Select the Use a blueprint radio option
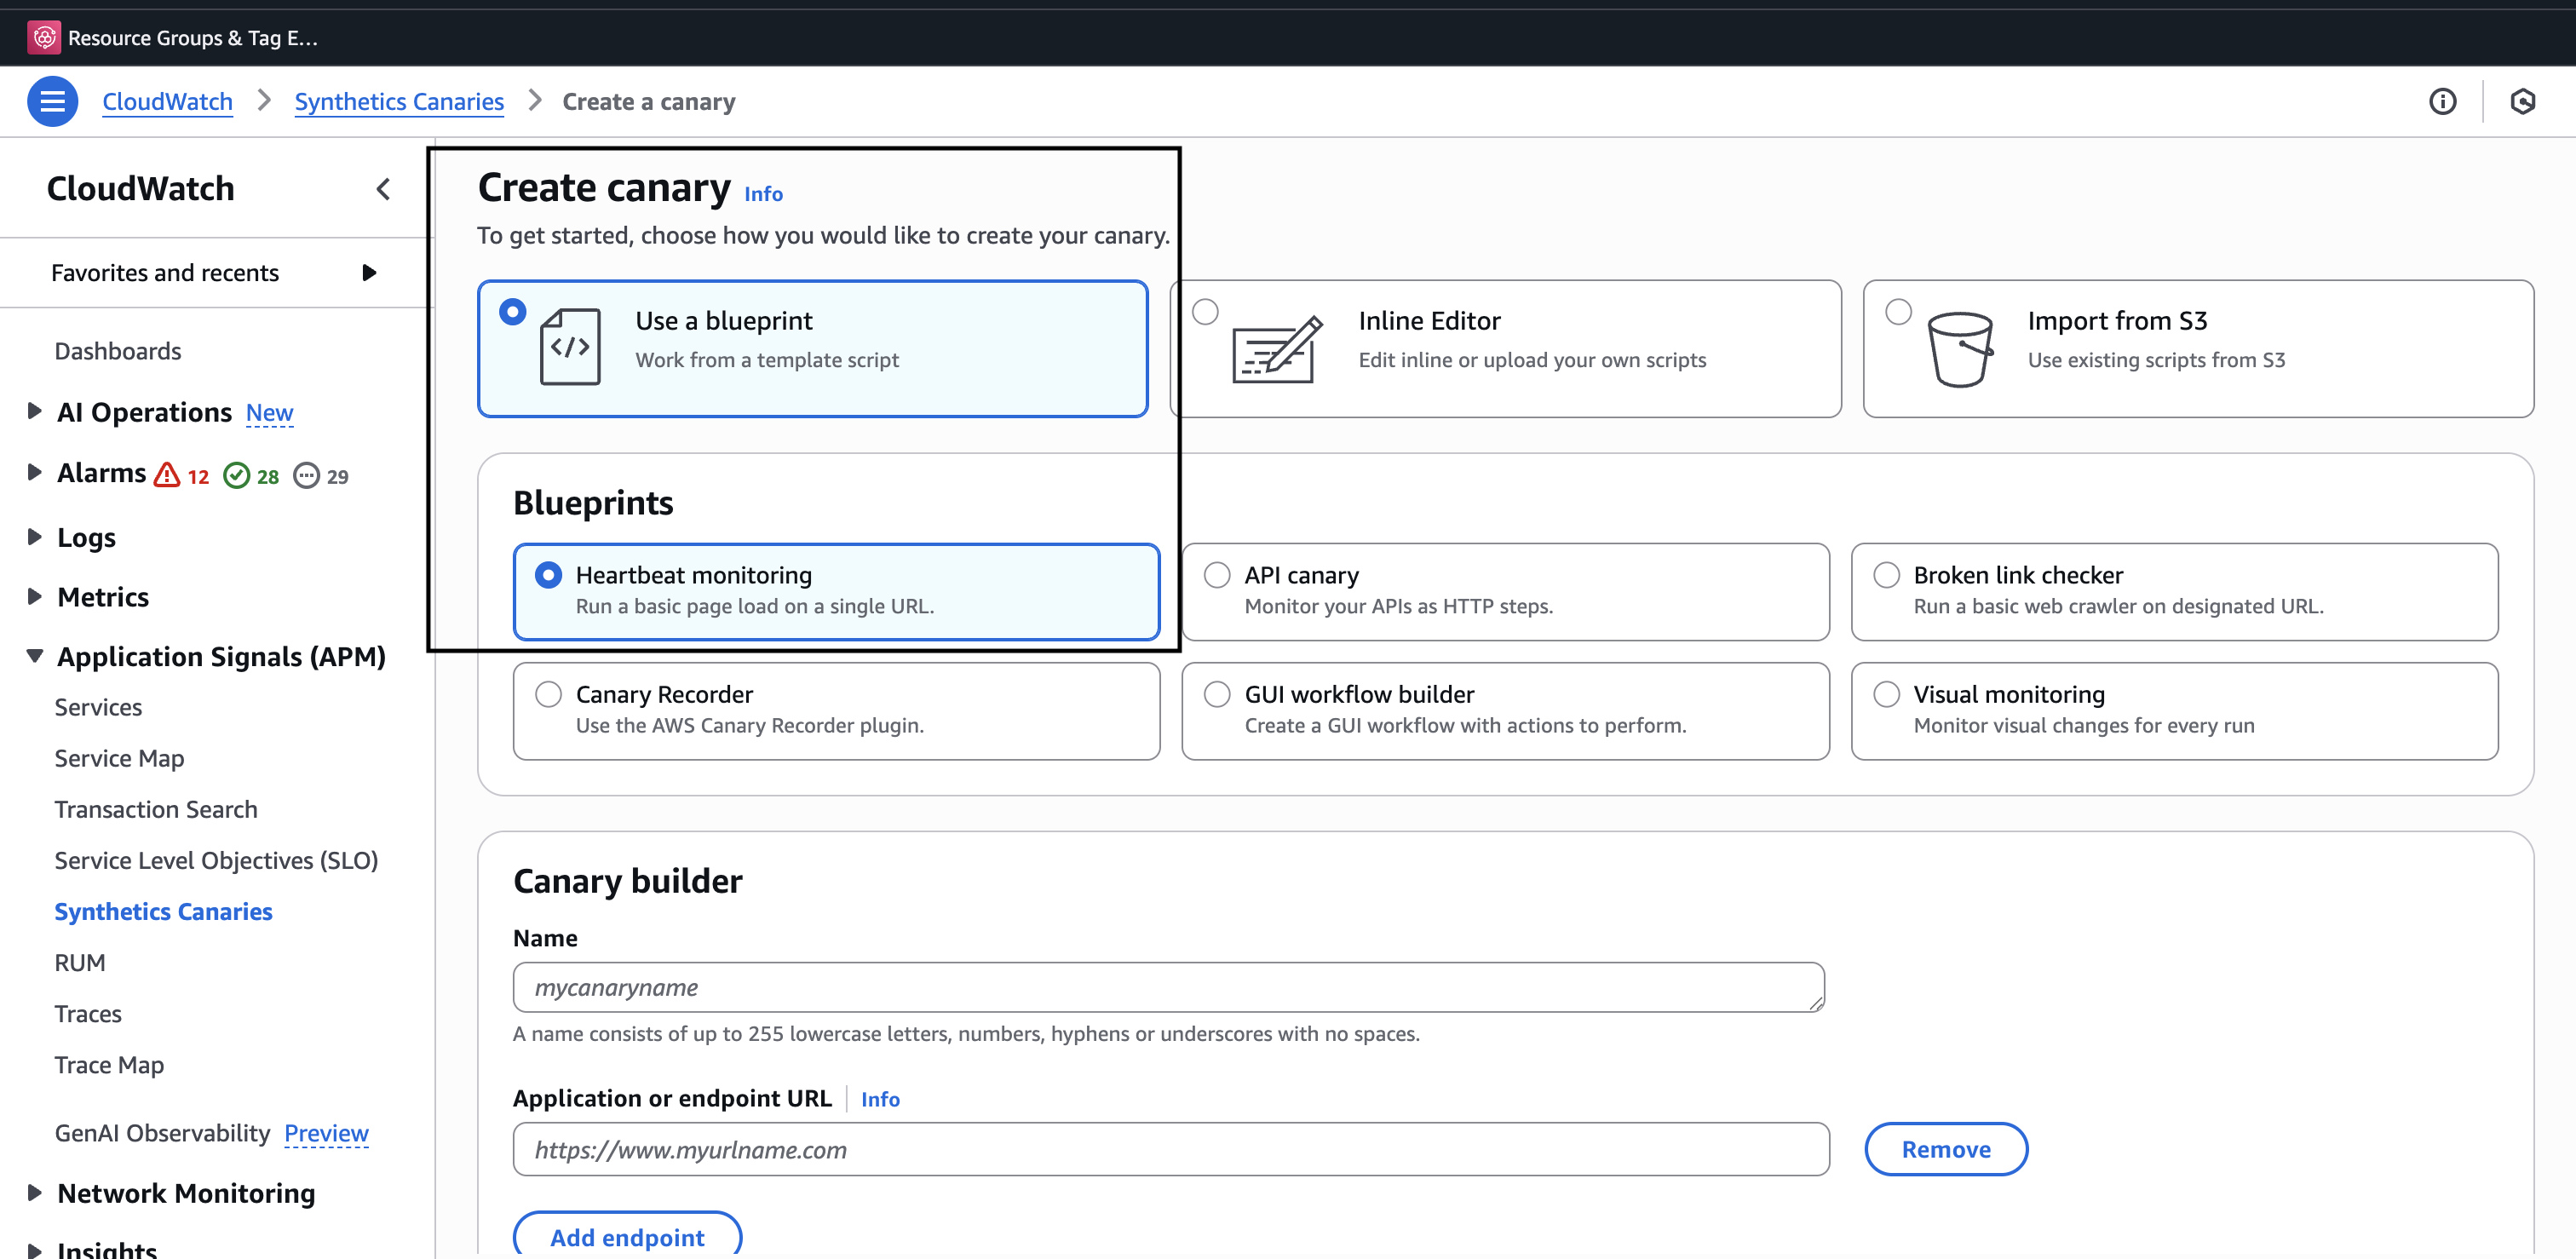 pos(512,312)
